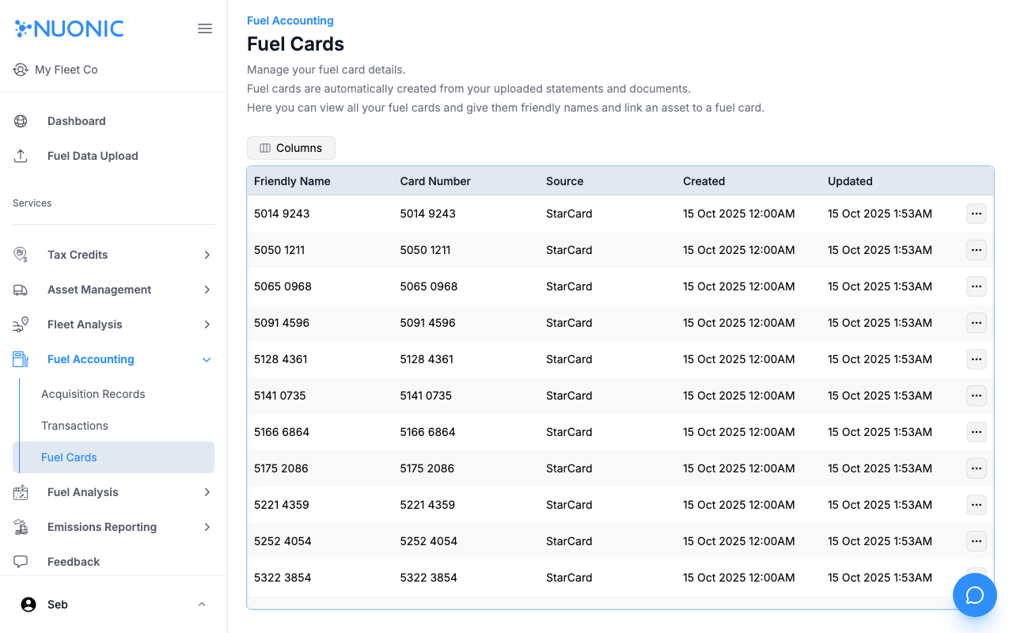The height and width of the screenshot is (633, 1013).
Task: Expand the Tax Credits chevron
Action: coord(207,255)
